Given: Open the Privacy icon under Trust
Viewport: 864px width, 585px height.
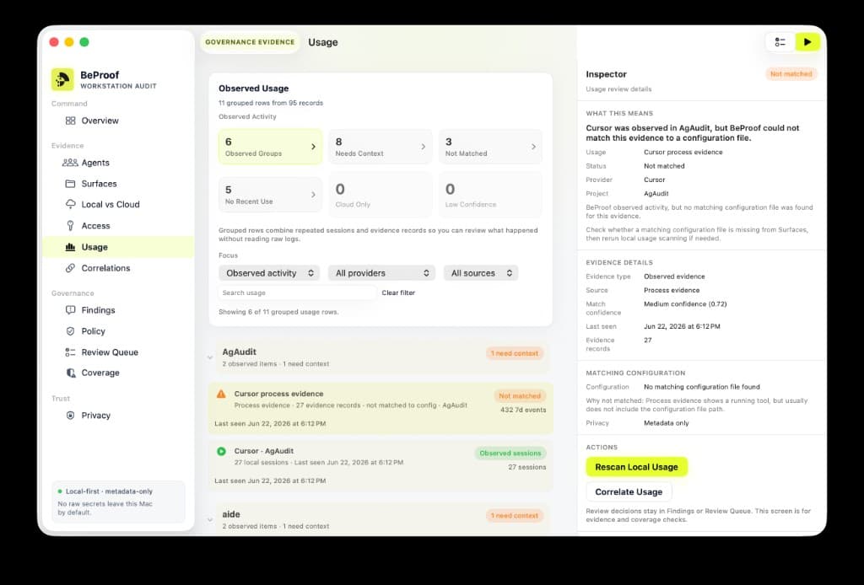Looking at the screenshot, I should pyautogui.click(x=70, y=416).
